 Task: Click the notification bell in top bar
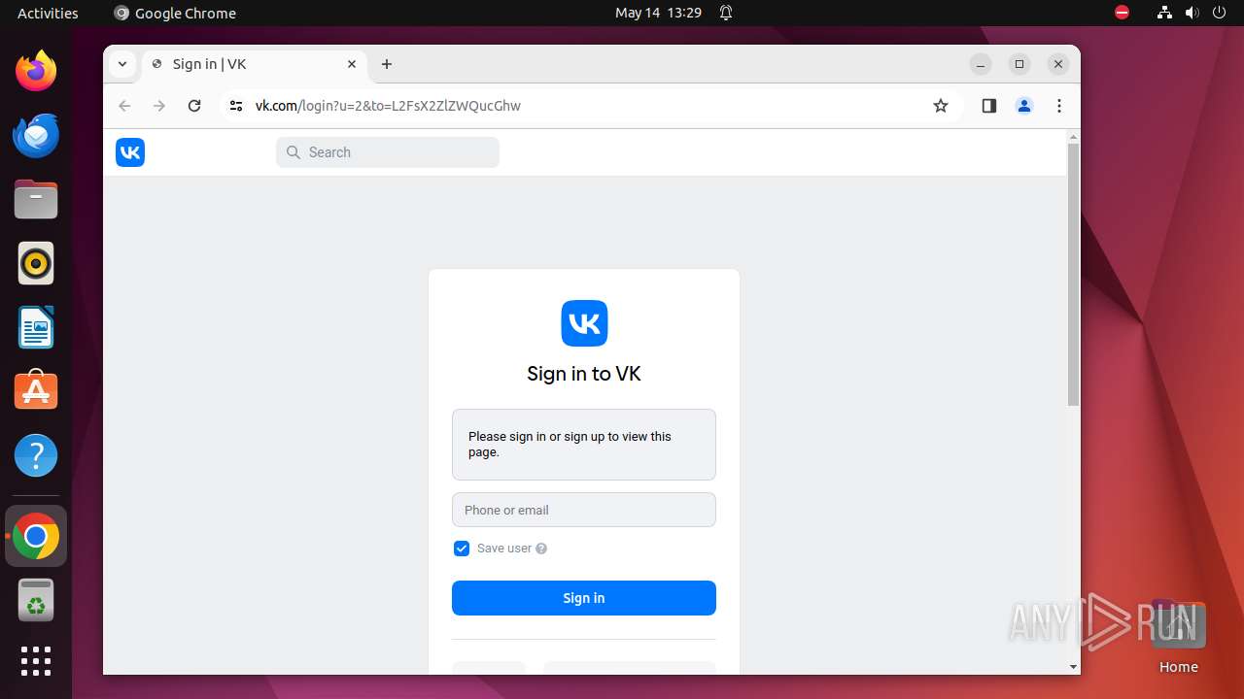point(726,13)
